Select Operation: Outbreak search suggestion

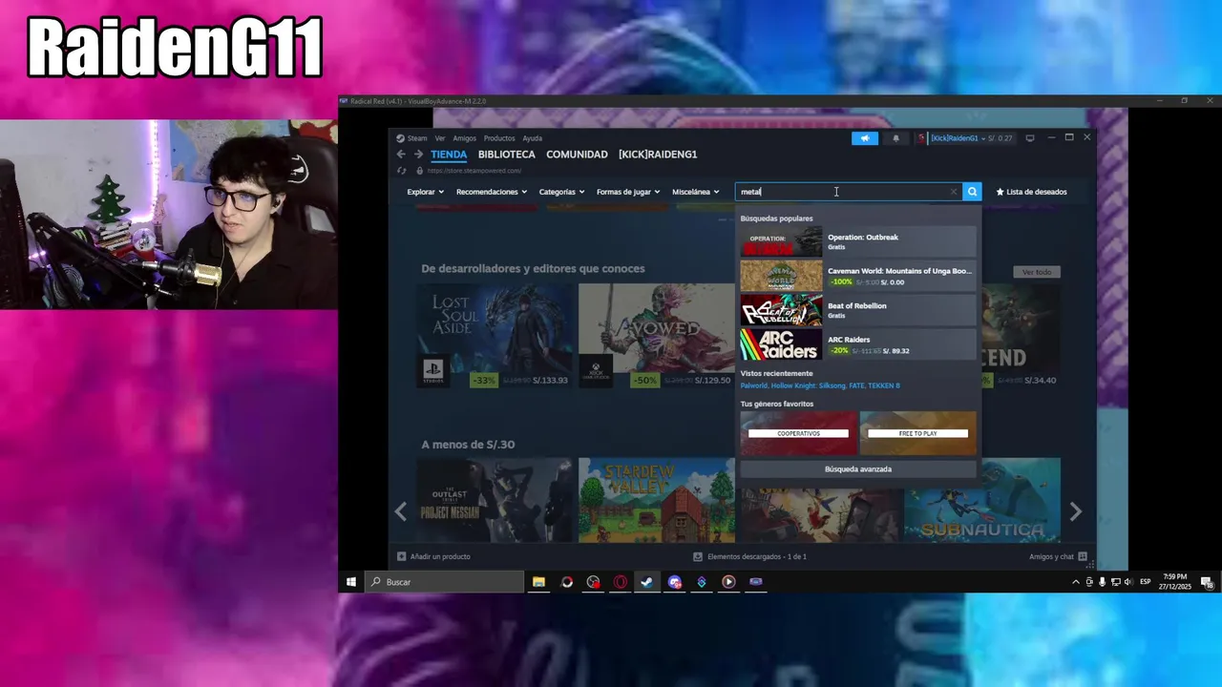[x=857, y=241]
